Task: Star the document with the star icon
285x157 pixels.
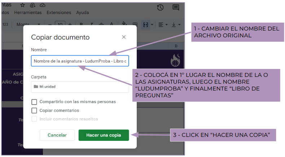Action: click(x=23, y=5)
